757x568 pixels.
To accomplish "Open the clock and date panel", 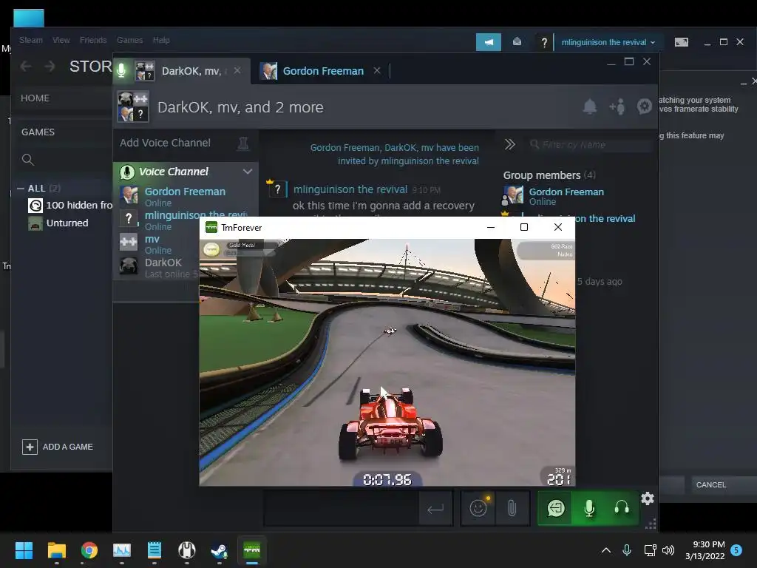I will tap(705, 550).
